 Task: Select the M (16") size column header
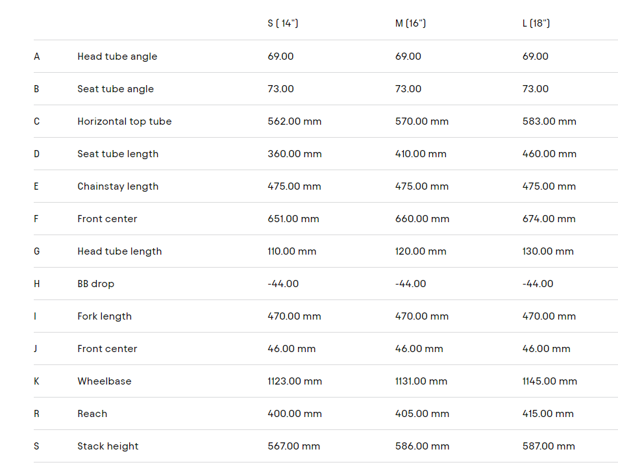[410, 23]
